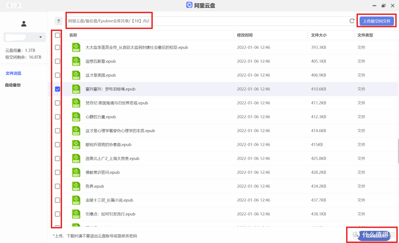Click EPUB icon of 佛教常识答问.epub
Screen dimensions: 399x243
click(x=76, y=172)
